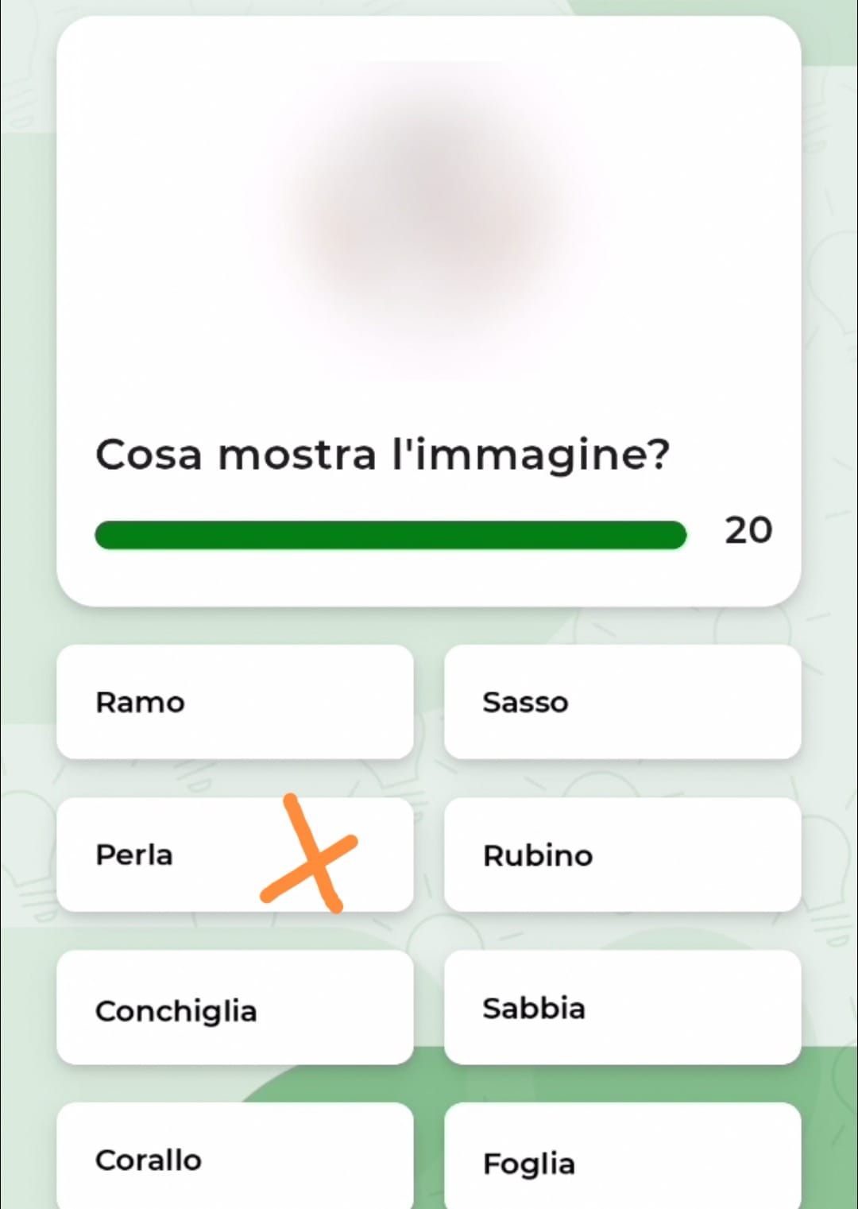Tap the timer number 20
The height and width of the screenshot is (1209, 858).
[x=748, y=530]
